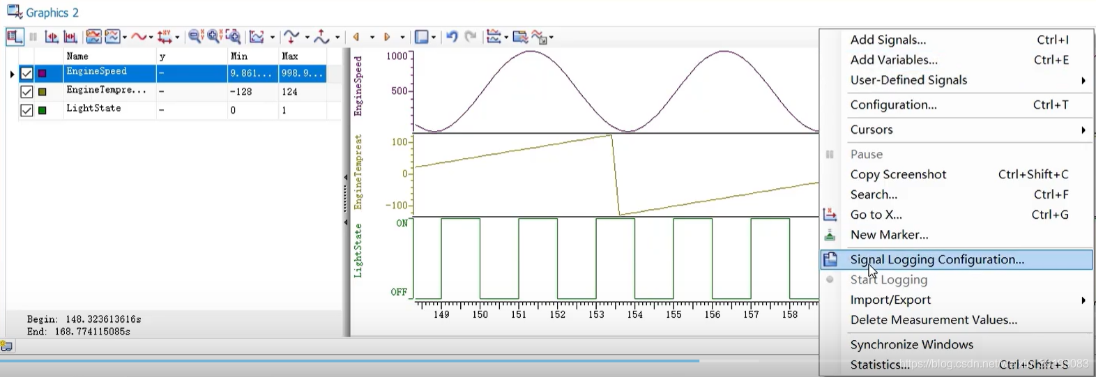Click the orange right arrow icon
This screenshot has height=377, width=1096.
(x=387, y=37)
